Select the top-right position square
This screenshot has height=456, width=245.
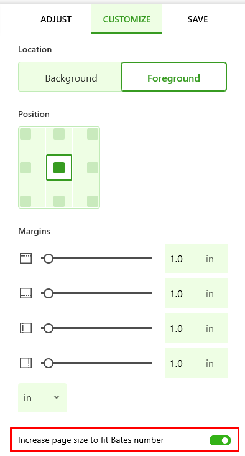point(93,134)
